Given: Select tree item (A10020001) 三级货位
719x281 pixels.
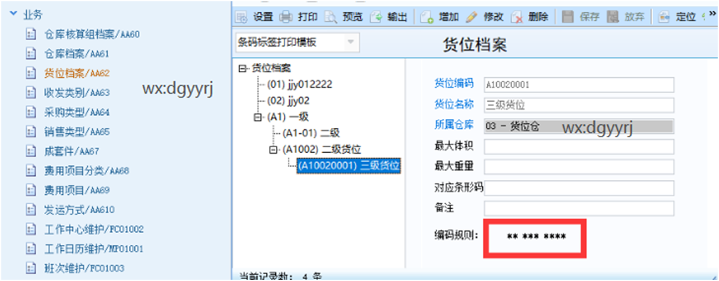Looking at the screenshot, I should (x=349, y=166).
